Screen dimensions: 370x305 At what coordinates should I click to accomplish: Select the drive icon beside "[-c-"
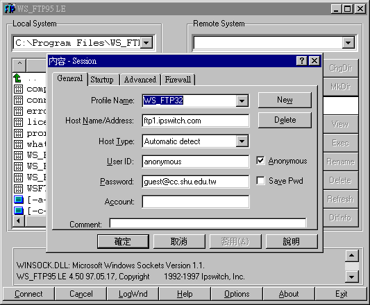[x=19, y=211]
